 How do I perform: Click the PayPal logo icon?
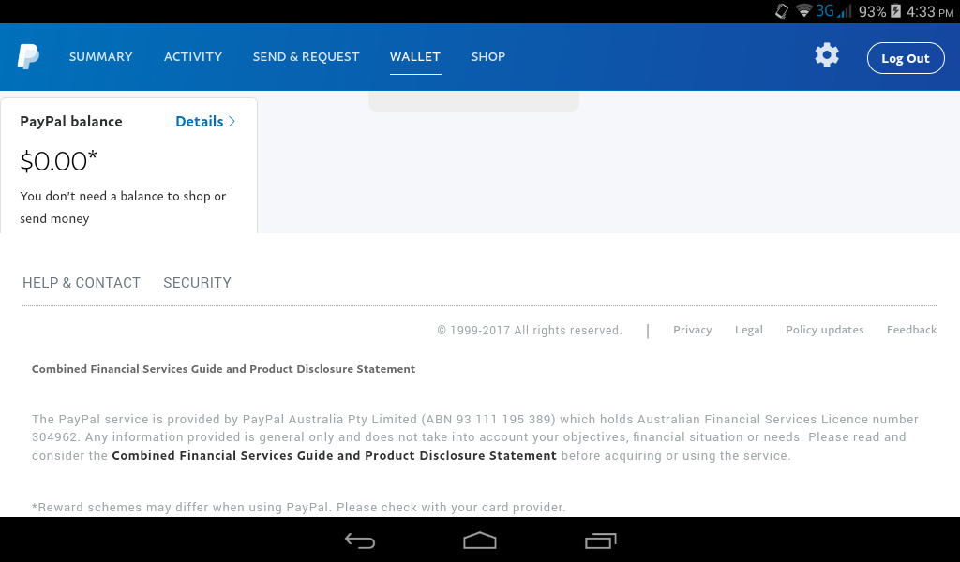[x=28, y=57]
